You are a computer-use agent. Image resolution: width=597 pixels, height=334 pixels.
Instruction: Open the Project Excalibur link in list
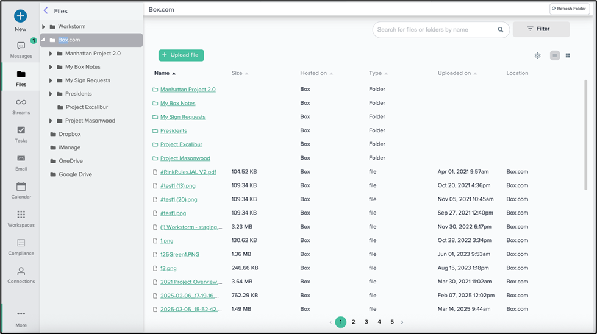point(181,144)
